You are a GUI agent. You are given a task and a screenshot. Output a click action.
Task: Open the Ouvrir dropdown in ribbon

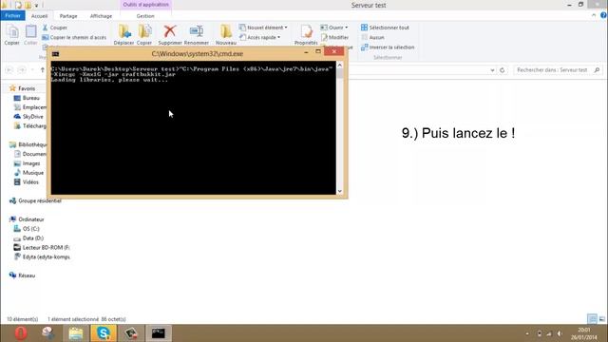coord(334,28)
